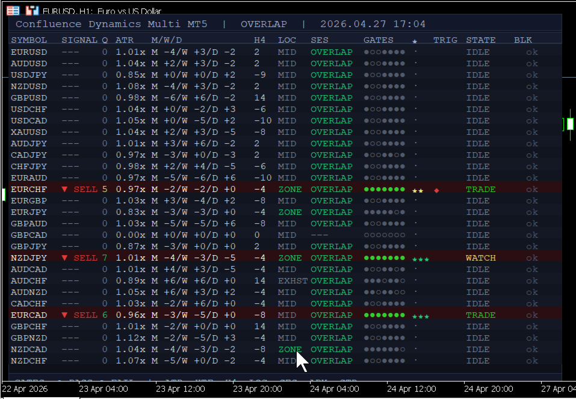Select the EURCAD symbol name
Screen dimensions: 576x399
(29, 315)
